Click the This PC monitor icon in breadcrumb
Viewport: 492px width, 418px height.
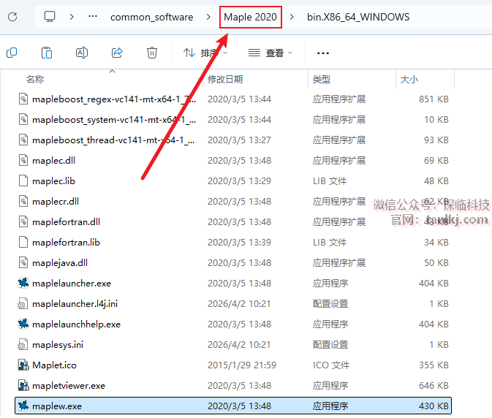tap(50, 17)
